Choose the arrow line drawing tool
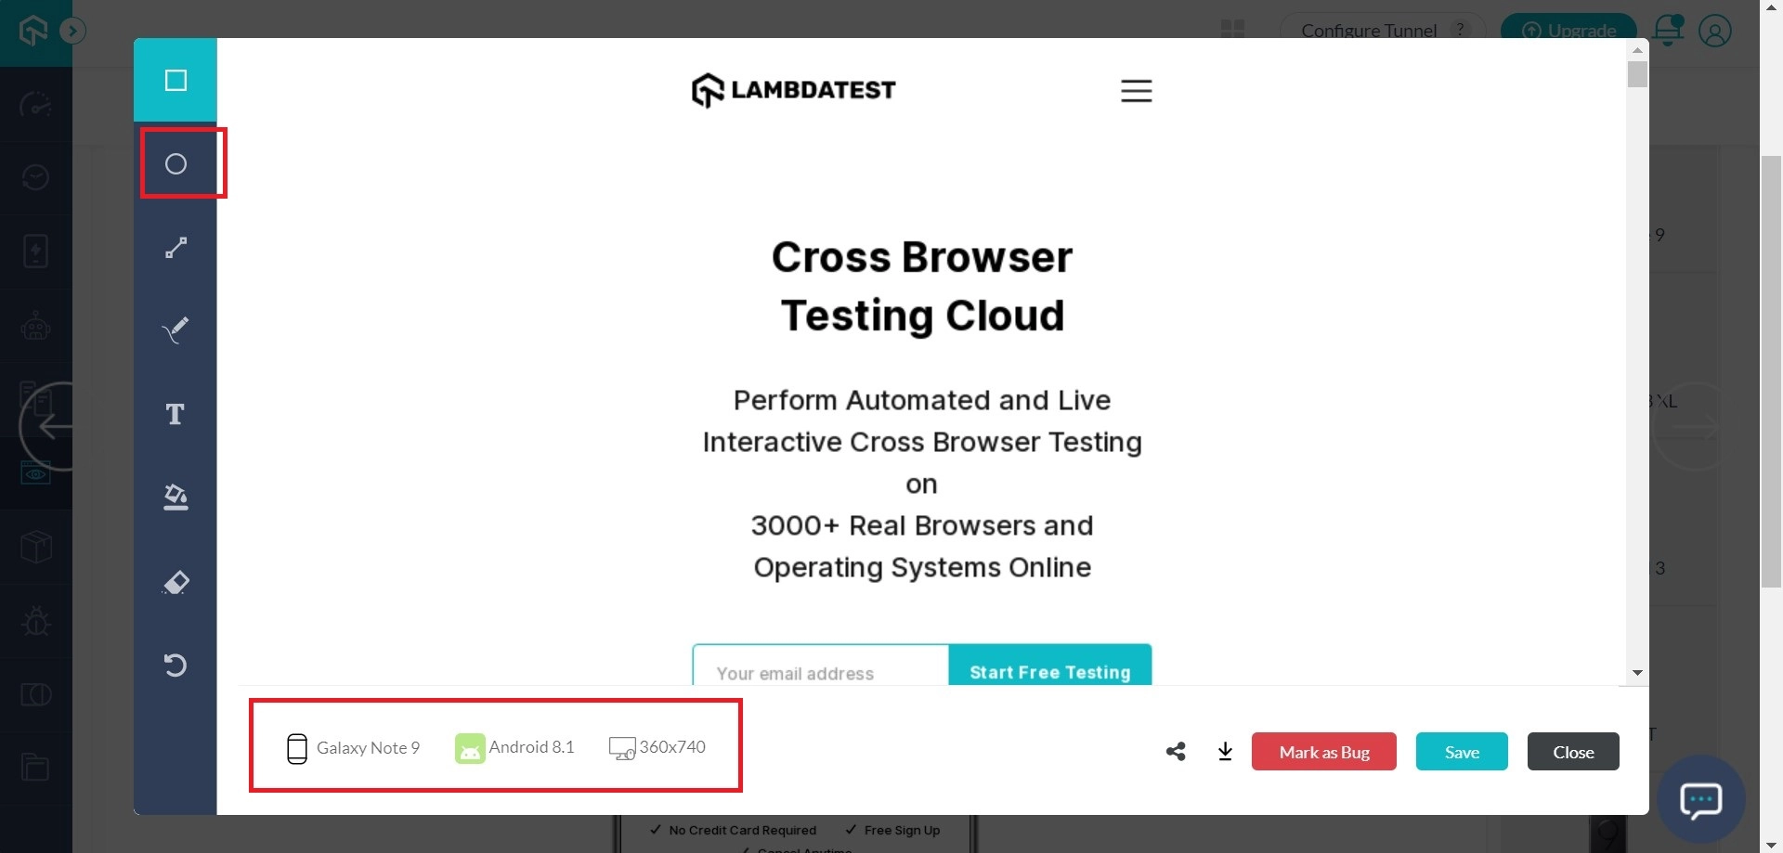This screenshot has width=1783, height=853. 176,248
